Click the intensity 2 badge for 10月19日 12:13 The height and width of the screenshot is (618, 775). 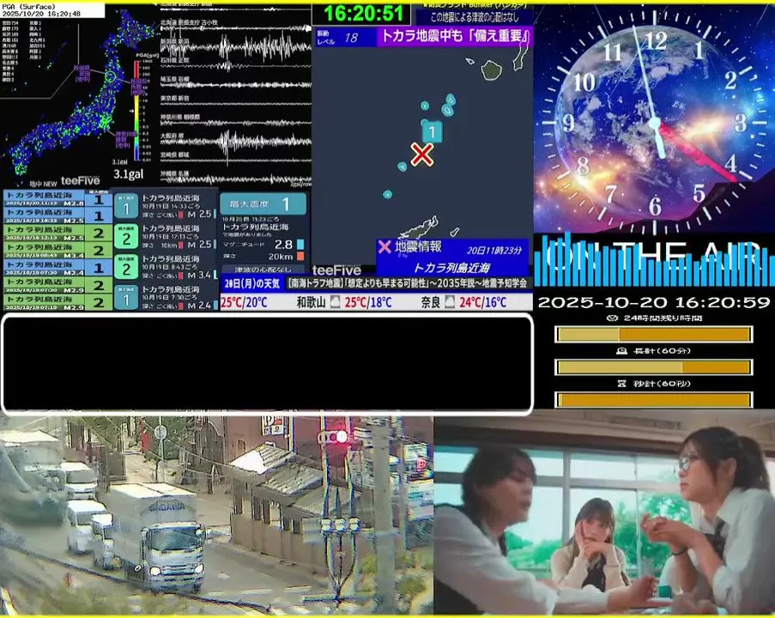pyautogui.click(x=126, y=237)
